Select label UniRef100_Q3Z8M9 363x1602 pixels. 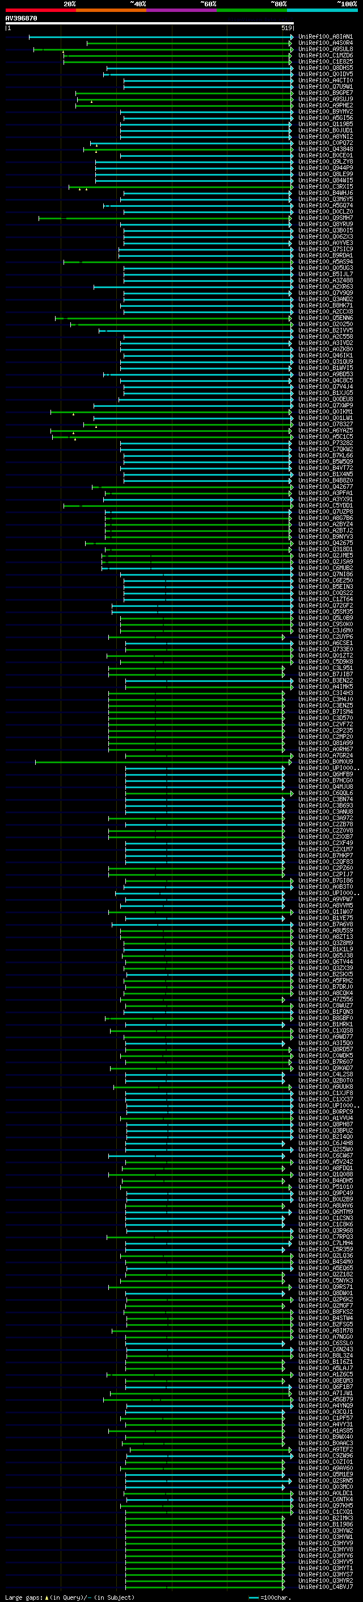pyautogui.click(x=326, y=943)
